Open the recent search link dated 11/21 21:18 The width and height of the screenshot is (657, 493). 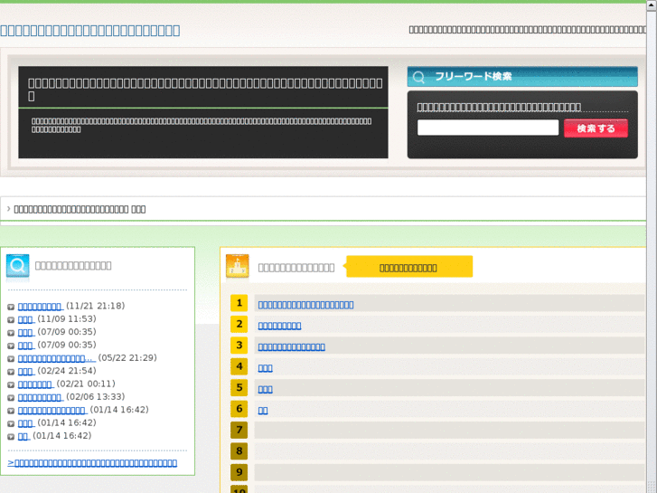40,307
